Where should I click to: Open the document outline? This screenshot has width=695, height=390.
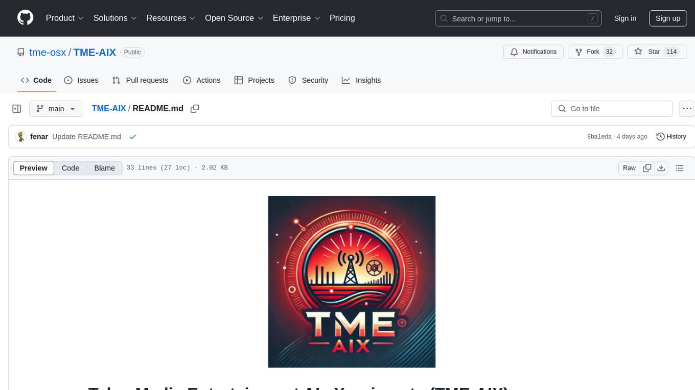tap(679, 168)
